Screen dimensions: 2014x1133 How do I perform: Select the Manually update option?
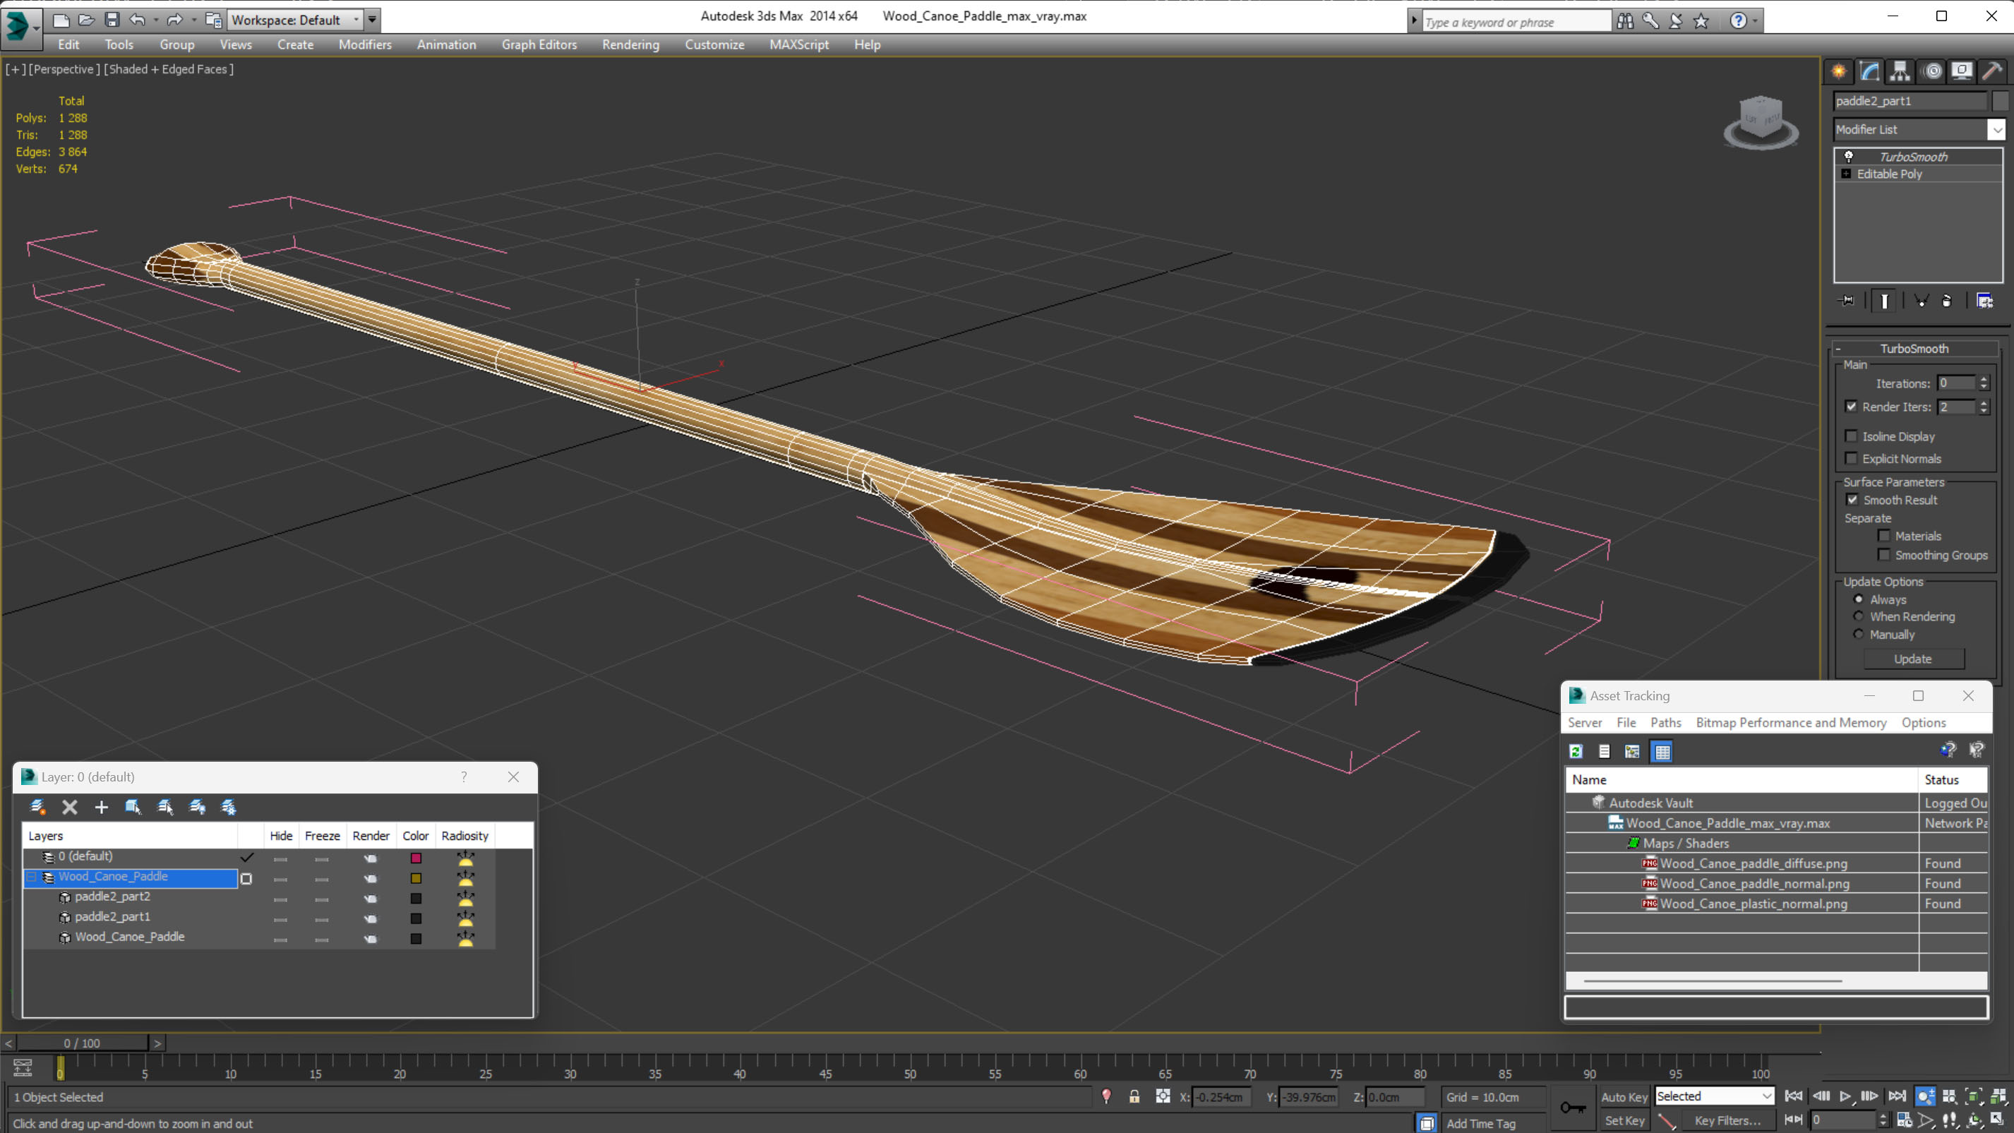tap(1859, 634)
